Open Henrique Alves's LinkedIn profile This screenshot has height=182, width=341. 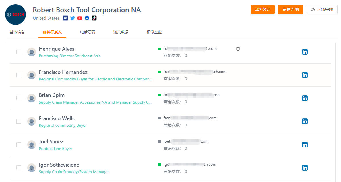click(305, 52)
